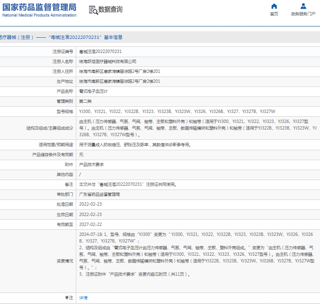Click the info bullet icon beside 注

pos(67,298)
